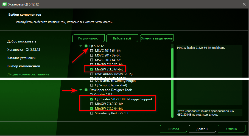The height and width of the screenshot is (136, 249).
Task: Click the 'Выбор компонентов' sidebar step
Action: 24,66
